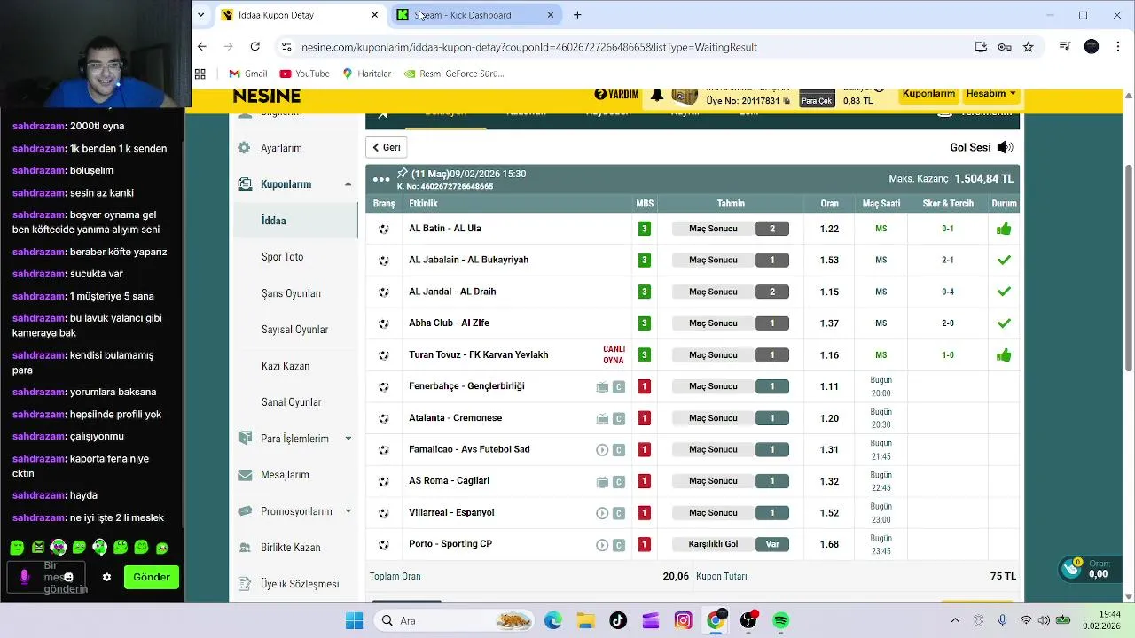This screenshot has height=638, width=1135.
Task: Click the play icon for Porto - Sporting CP
Action: pos(602,545)
